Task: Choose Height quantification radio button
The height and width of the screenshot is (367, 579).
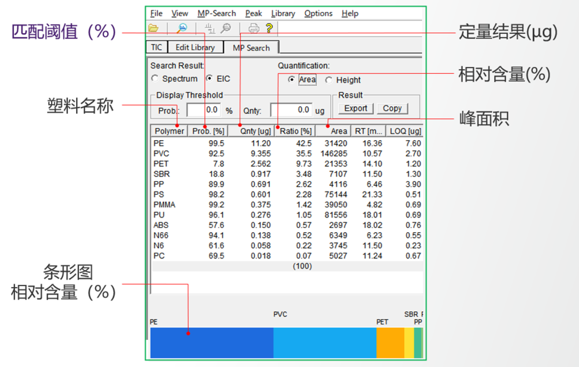Action: point(329,80)
